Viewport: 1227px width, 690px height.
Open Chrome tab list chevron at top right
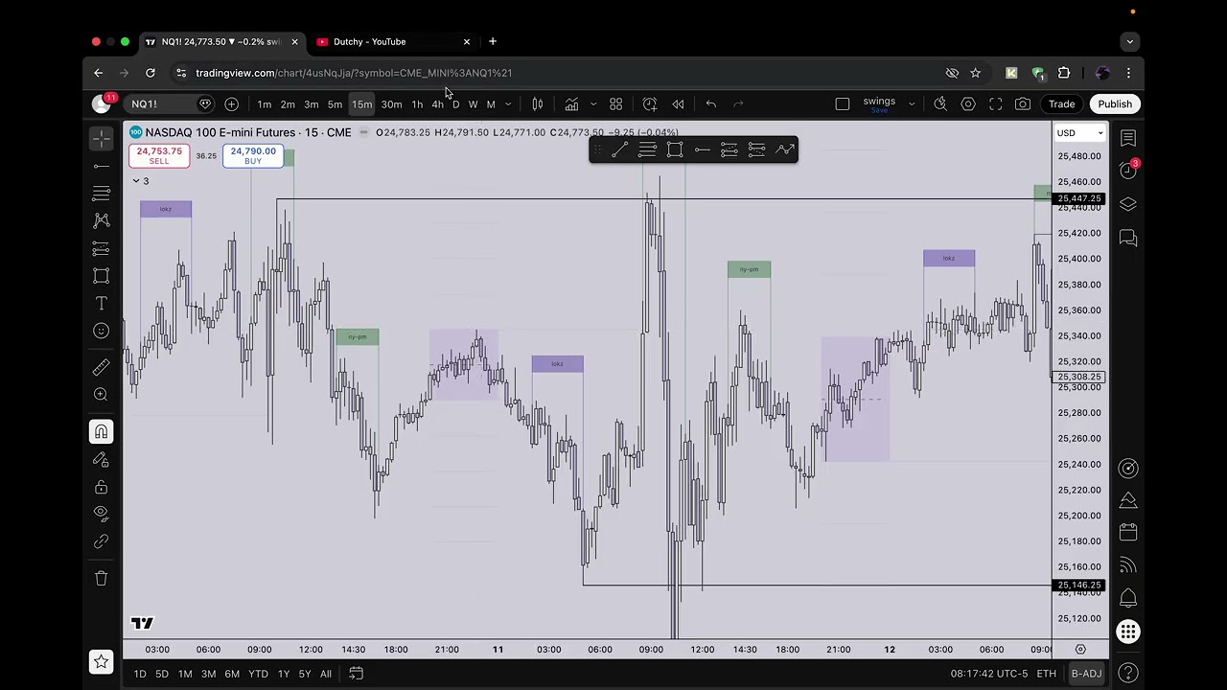[x=1129, y=41]
